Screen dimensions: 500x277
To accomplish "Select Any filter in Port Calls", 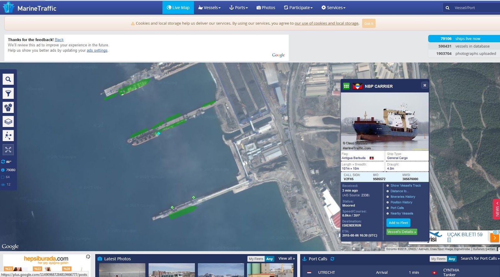I will (452, 259).
